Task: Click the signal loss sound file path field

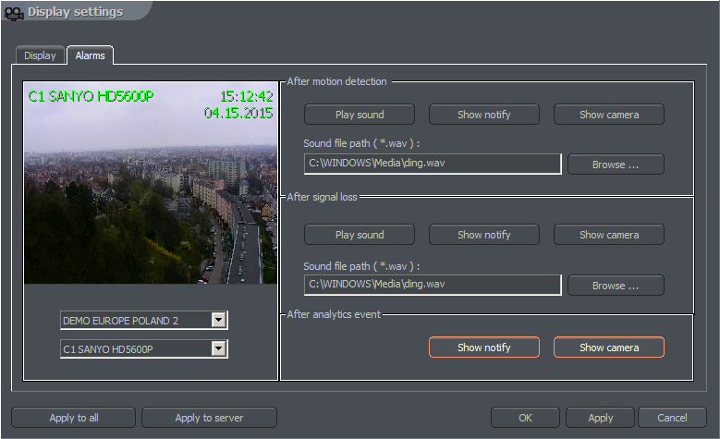Action: (x=432, y=285)
